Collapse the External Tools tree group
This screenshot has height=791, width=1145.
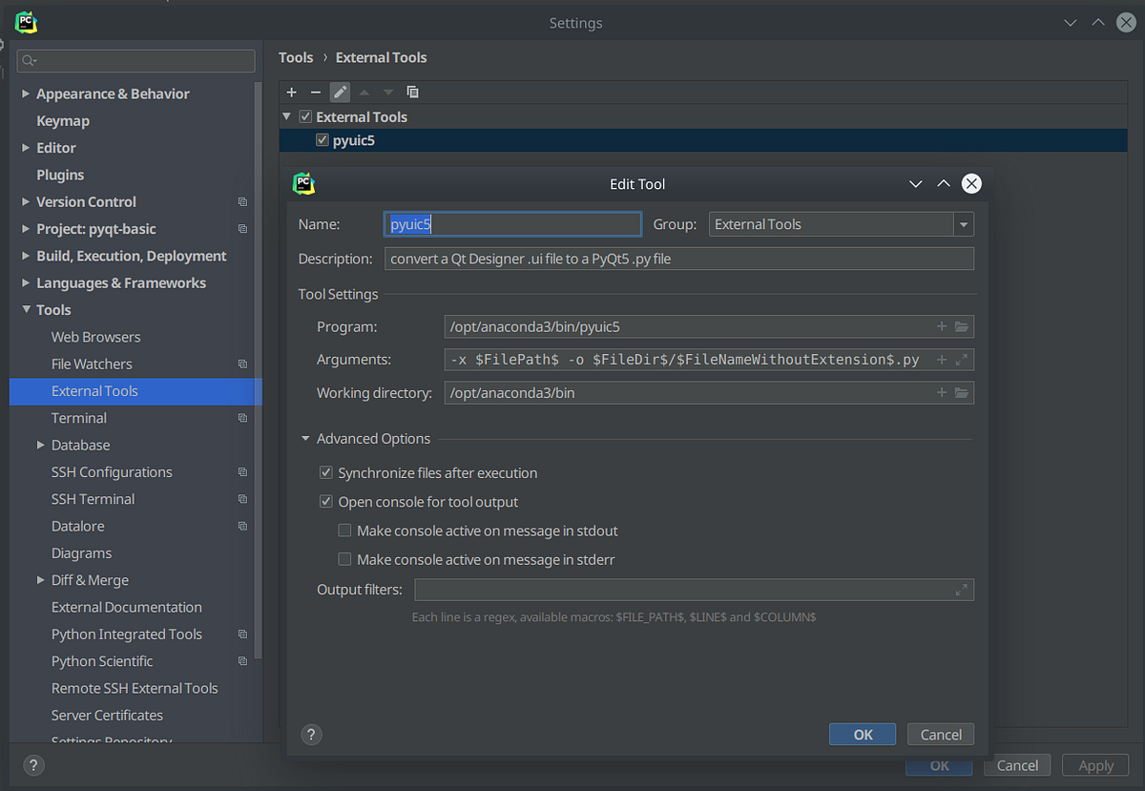tap(287, 116)
